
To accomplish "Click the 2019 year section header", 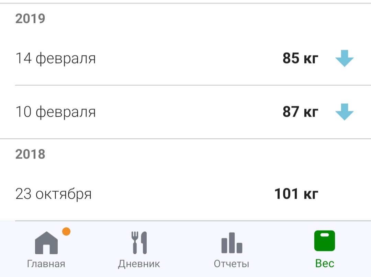I will tap(30, 19).
